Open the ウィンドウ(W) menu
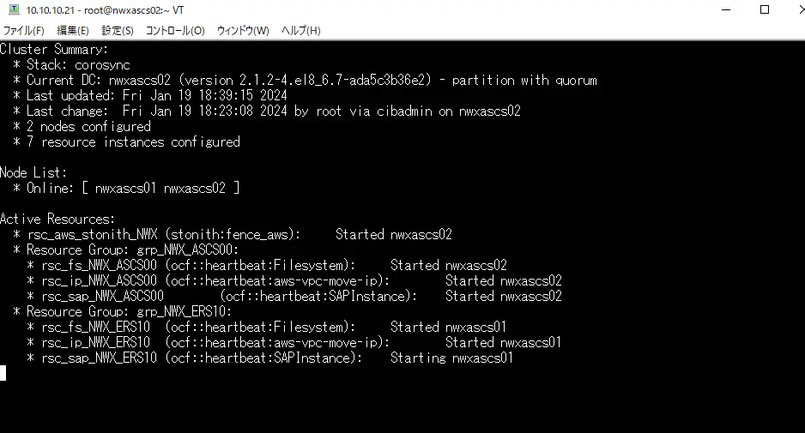805x433 pixels. pos(243,31)
